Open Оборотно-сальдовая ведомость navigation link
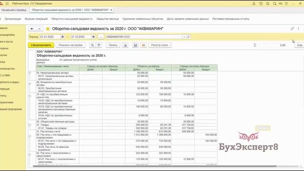 coord(72,19)
